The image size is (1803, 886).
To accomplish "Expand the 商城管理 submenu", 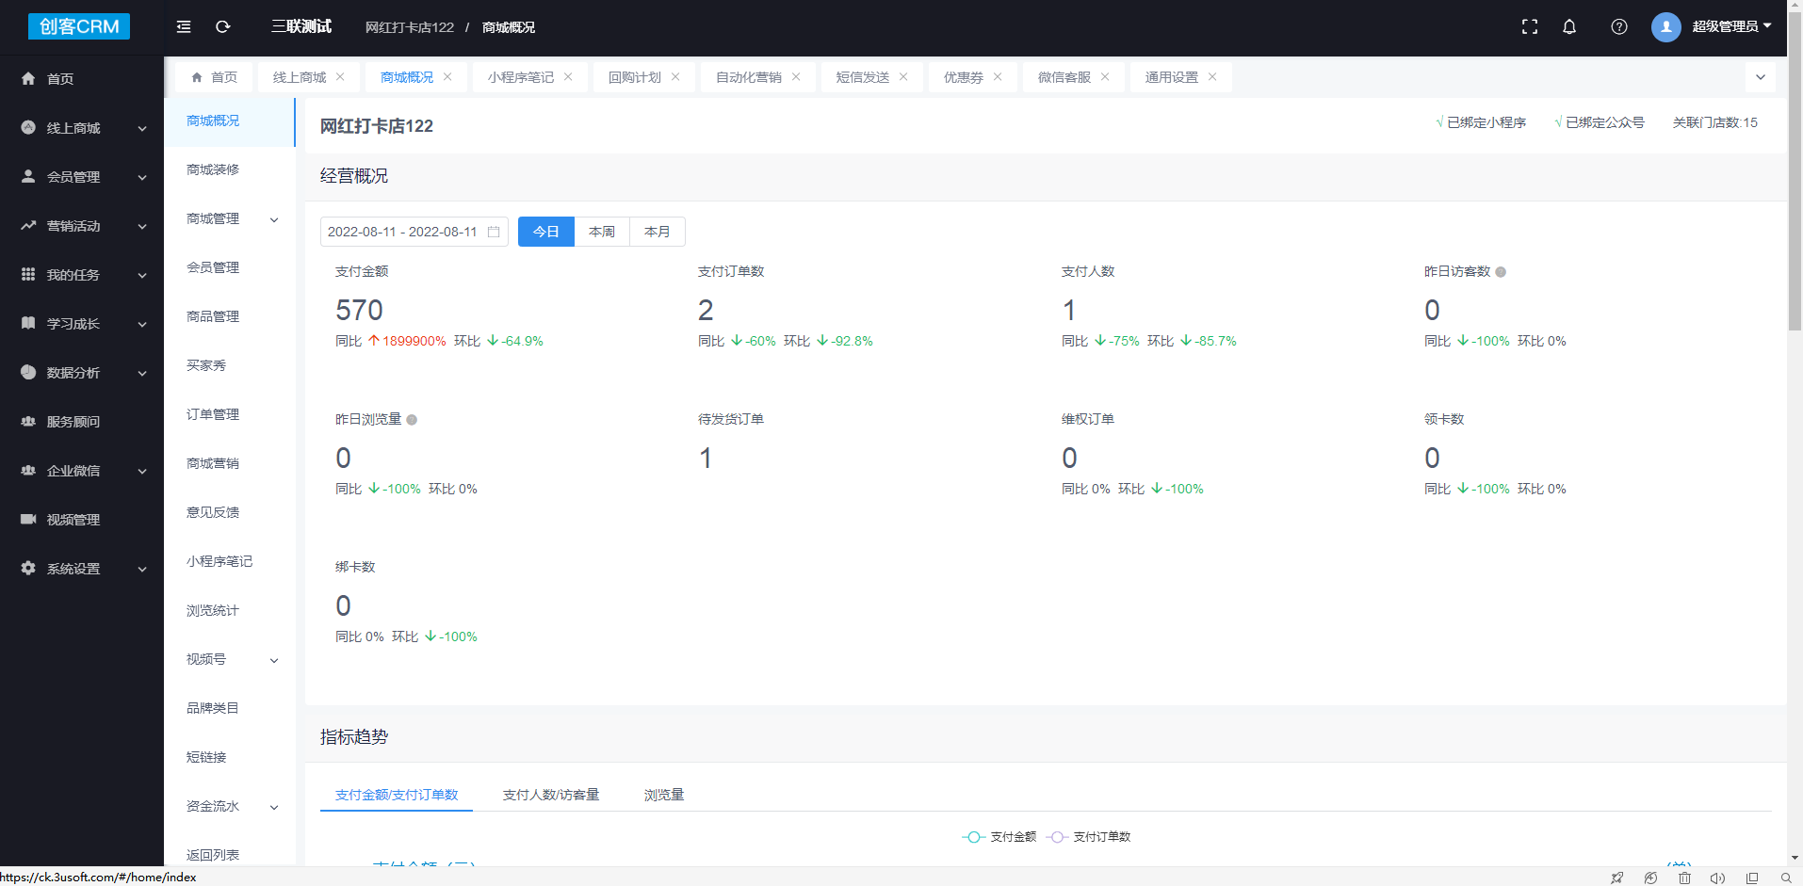I will pos(274,219).
